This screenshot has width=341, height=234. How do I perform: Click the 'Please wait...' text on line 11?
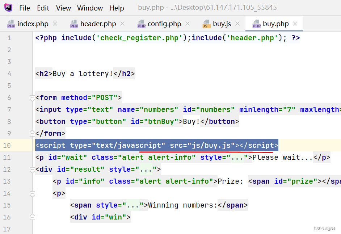[283, 157]
